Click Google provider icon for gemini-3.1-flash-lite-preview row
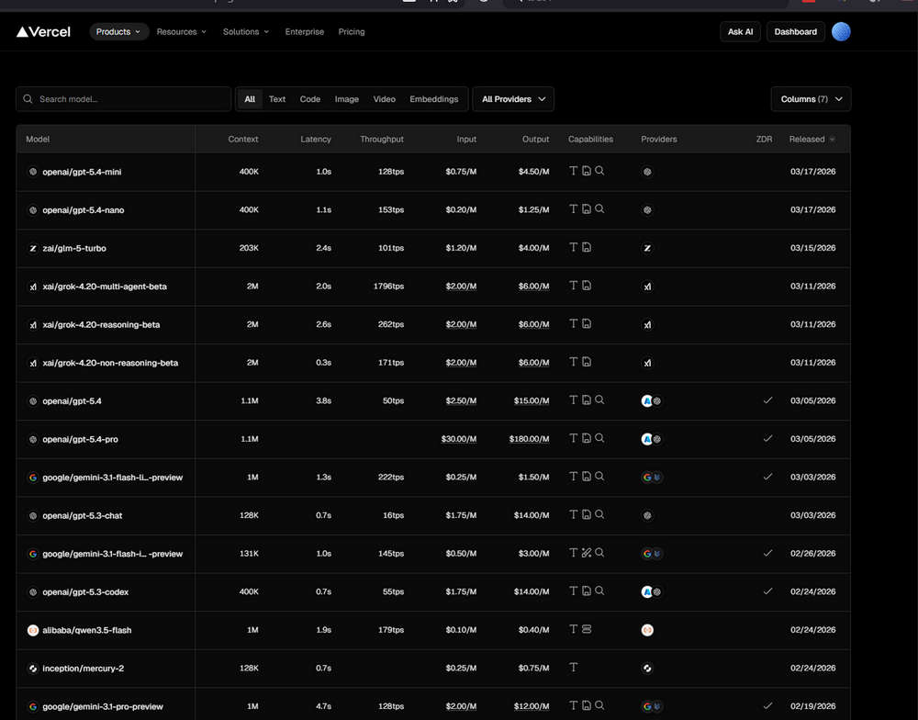This screenshot has width=918, height=720. [646, 477]
